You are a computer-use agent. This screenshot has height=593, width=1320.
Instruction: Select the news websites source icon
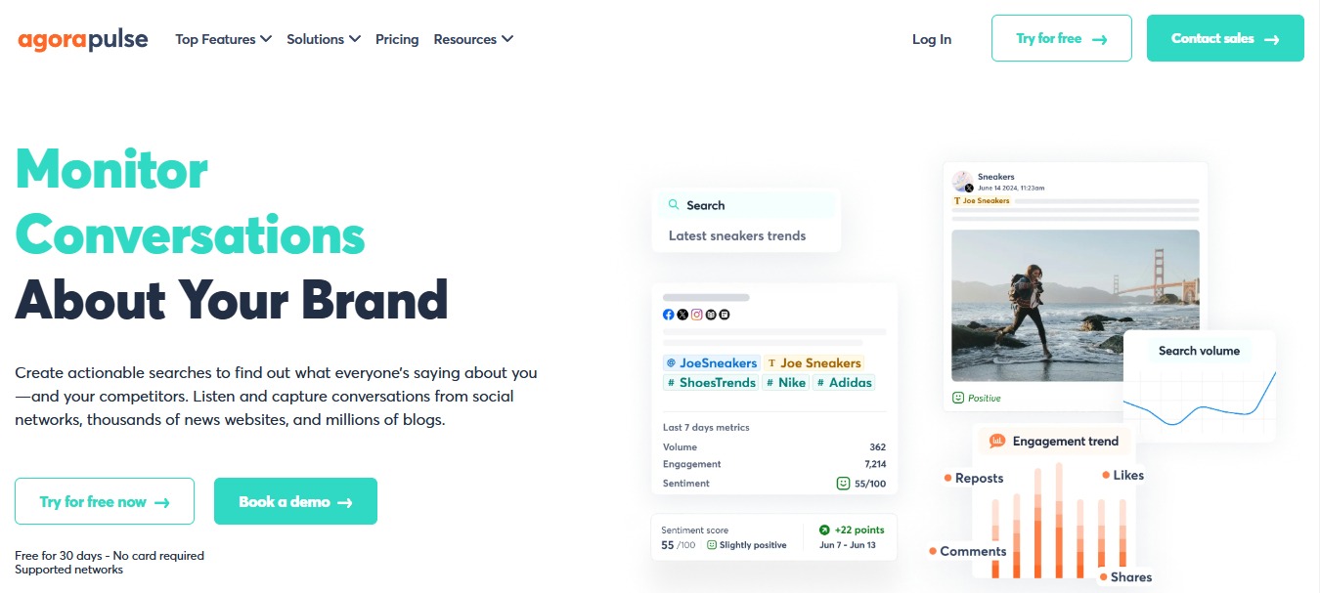[x=724, y=315]
